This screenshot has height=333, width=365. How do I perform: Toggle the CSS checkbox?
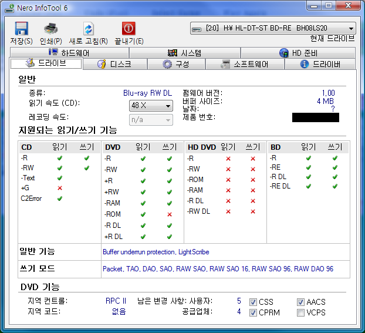[x=253, y=302]
